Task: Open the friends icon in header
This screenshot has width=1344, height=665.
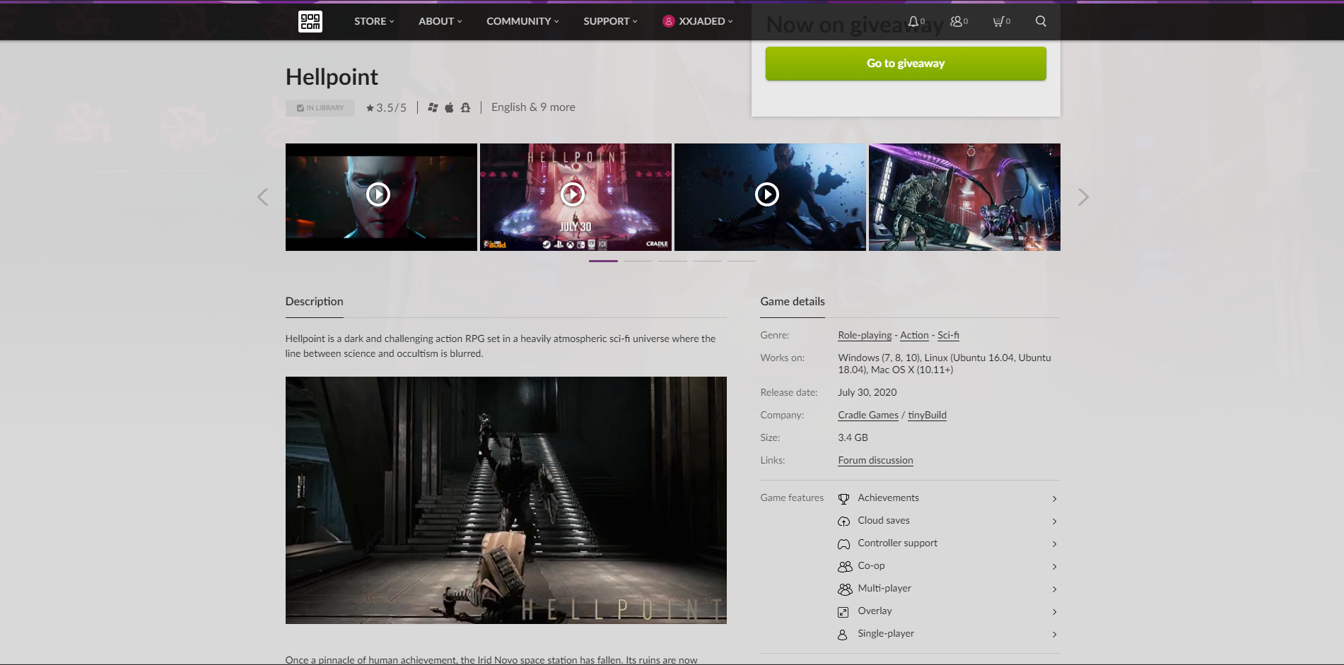Action: coord(956,21)
